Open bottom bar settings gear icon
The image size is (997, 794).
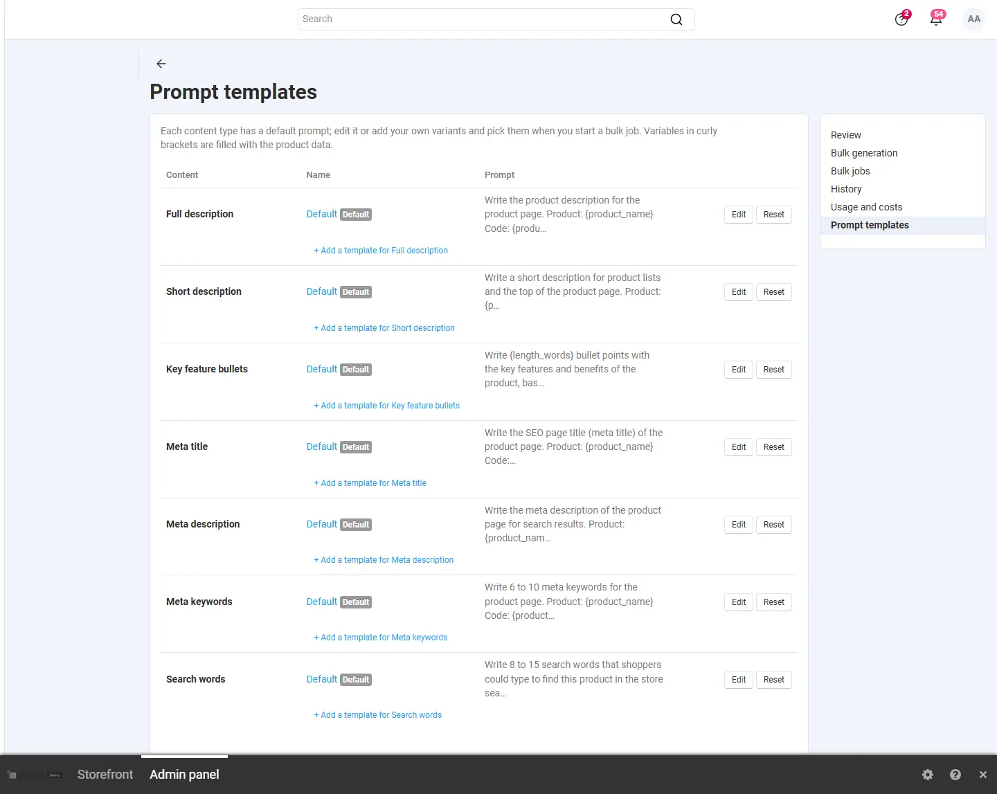click(x=928, y=775)
